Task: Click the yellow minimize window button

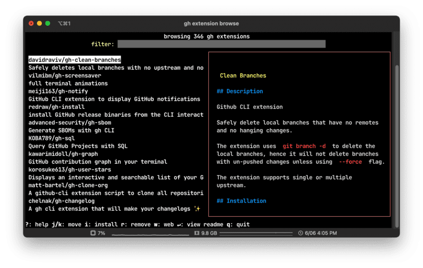Action: pyautogui.click(x=39, y=24)
